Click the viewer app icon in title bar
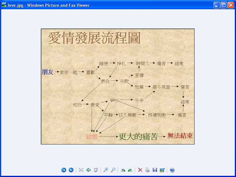The height and width of the screenshot is (177, 236). (x=4, y=5)
